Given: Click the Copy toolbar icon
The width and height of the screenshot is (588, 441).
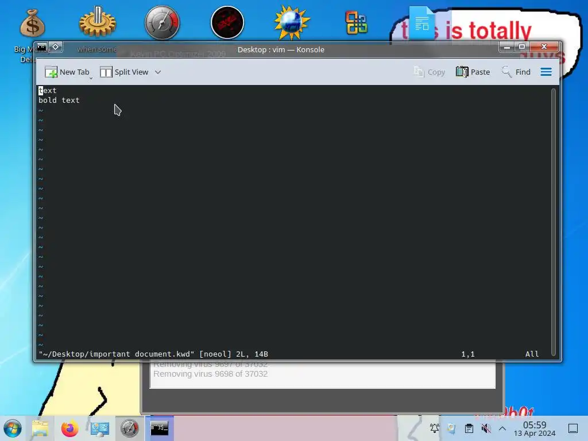Looking at the screenshot, I should click(x=429, y=72).
